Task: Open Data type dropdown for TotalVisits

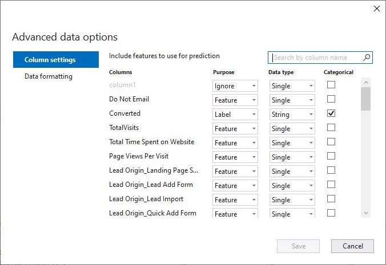Action: 292,129
